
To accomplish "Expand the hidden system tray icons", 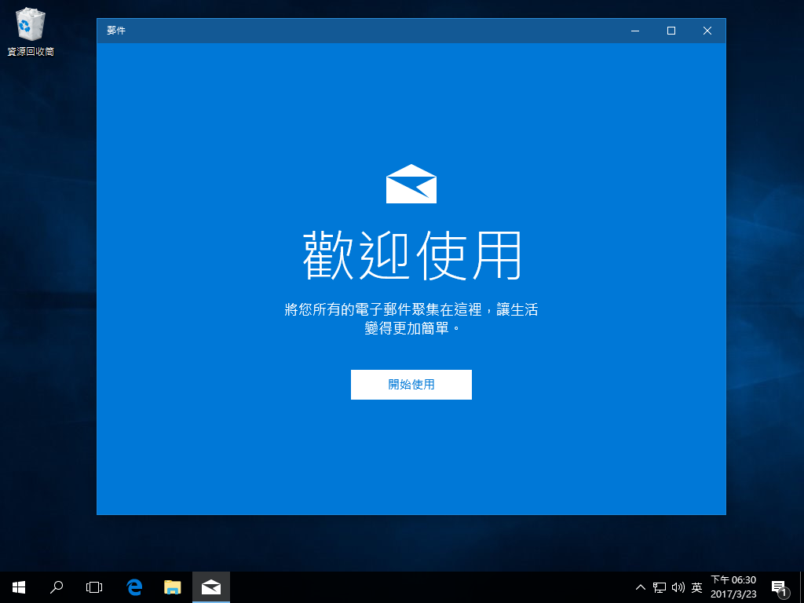I will pyautogui.click(x=641, y=587).
